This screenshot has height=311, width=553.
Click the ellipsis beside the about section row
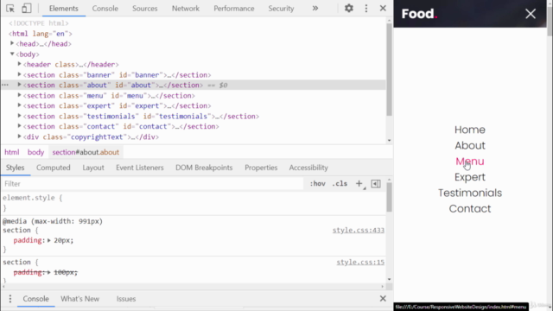(5, 85)
